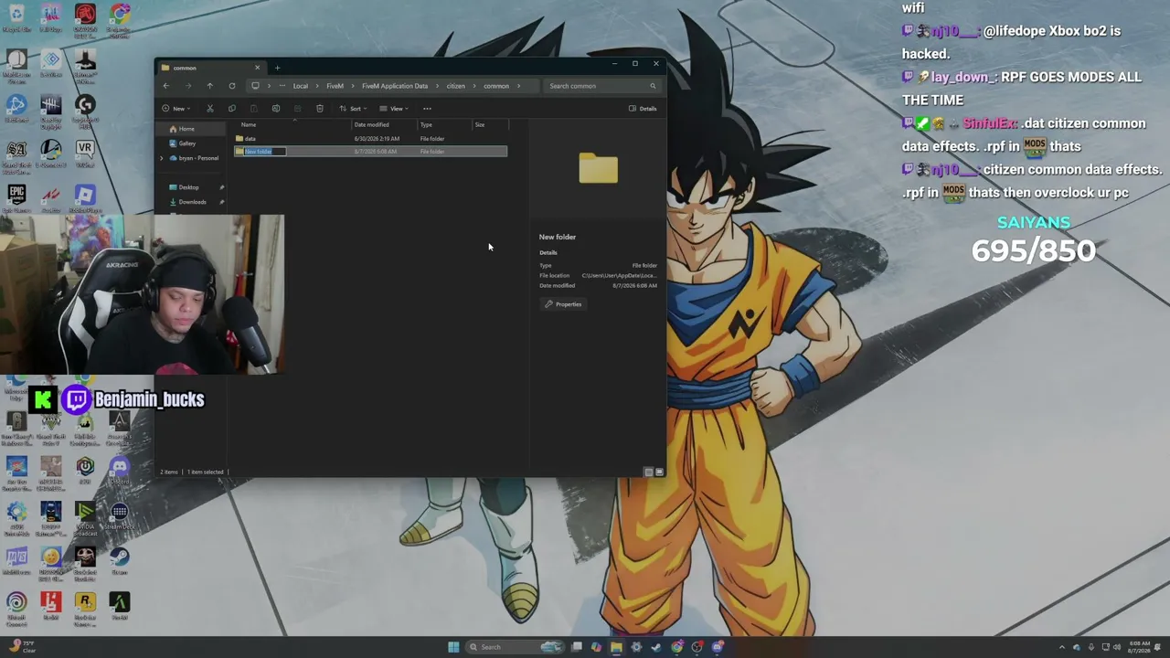Select the Logitech G HUB desktop shortcut
1170x658 pixels.
[x=85, y=110]
